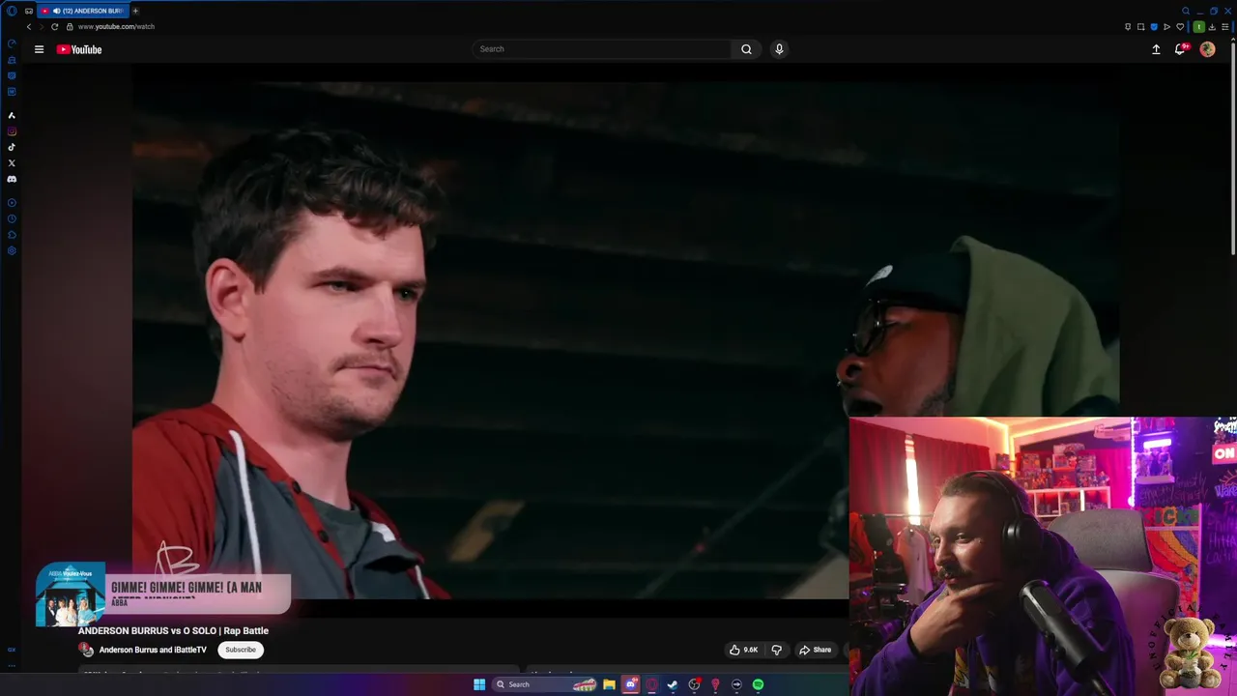This screenshot has width=1237, height=696.
Task: Click the video title ANDERSON BURRUS vs O SOLO
Action: (x=173, y=630)
